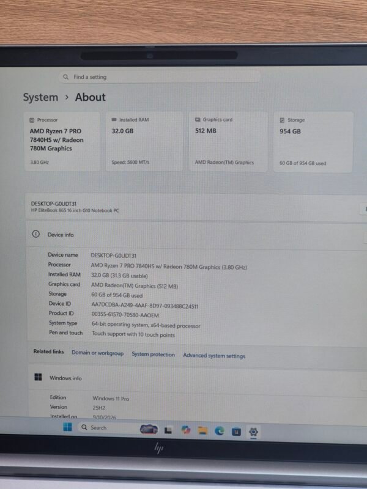Launch Copilot from the taskbar
Screen dimensions: 367x489
[x=186, y=430]
